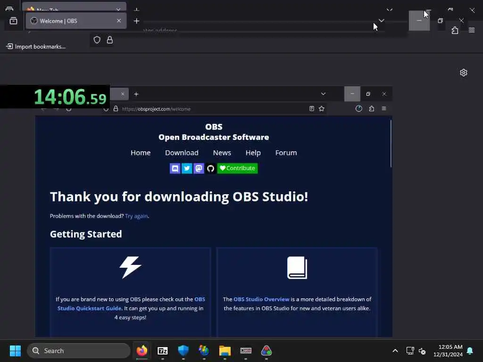Open extensions puzzle icon in larger background window
This screenshot has height=362, width=483.
pyautogui.click(x=455, y=30)
